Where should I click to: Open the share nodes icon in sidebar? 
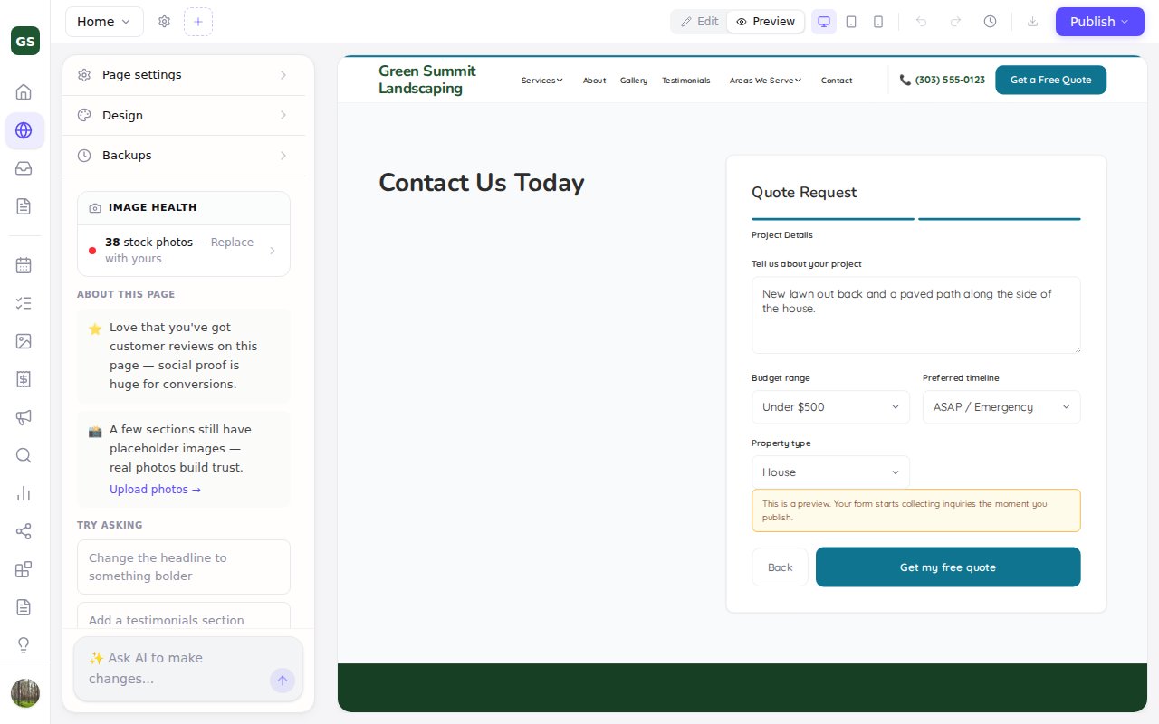(x=24, y=531)
